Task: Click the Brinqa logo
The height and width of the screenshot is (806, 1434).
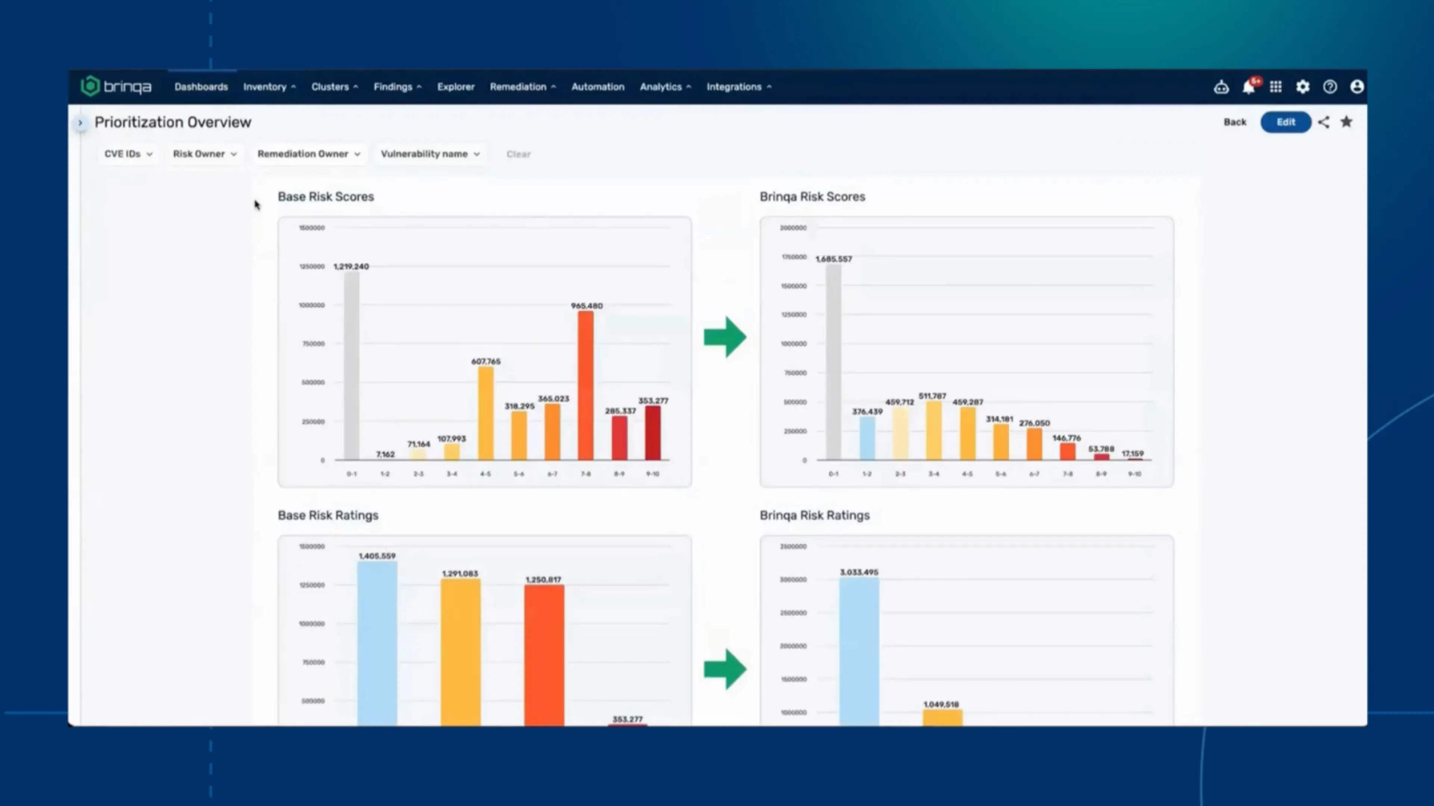Action: click(116, 87)
